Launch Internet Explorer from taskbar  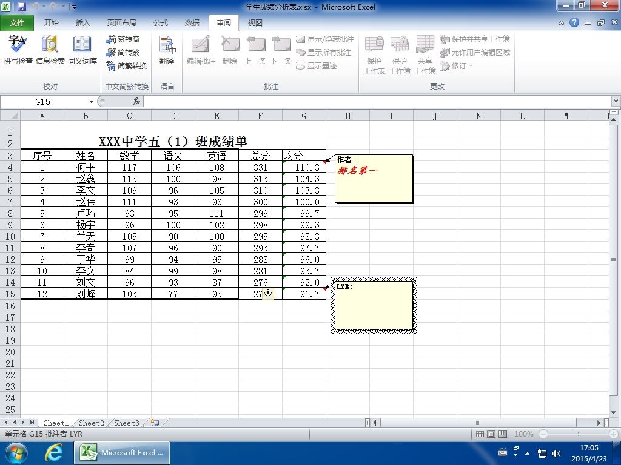coord(53,453)
